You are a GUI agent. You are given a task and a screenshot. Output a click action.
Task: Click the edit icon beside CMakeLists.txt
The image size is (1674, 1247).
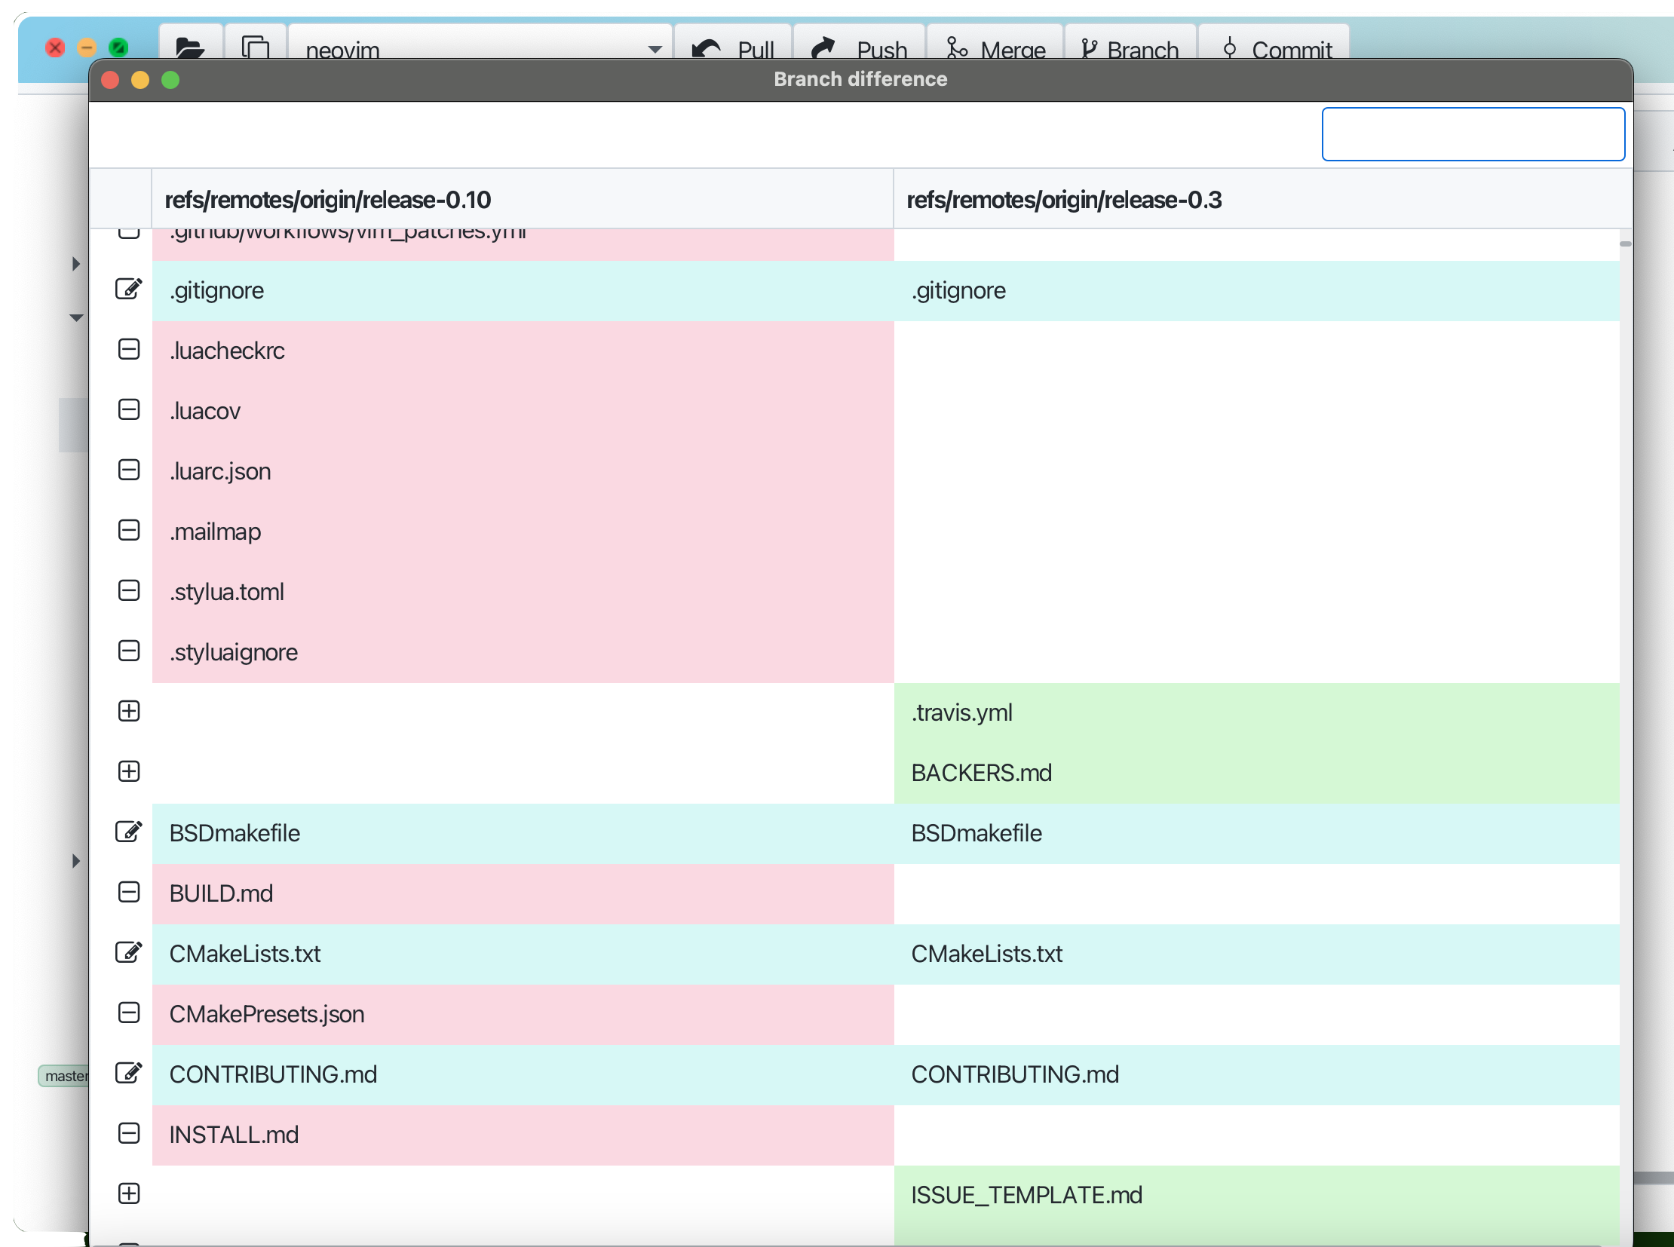tap(128, 953)
